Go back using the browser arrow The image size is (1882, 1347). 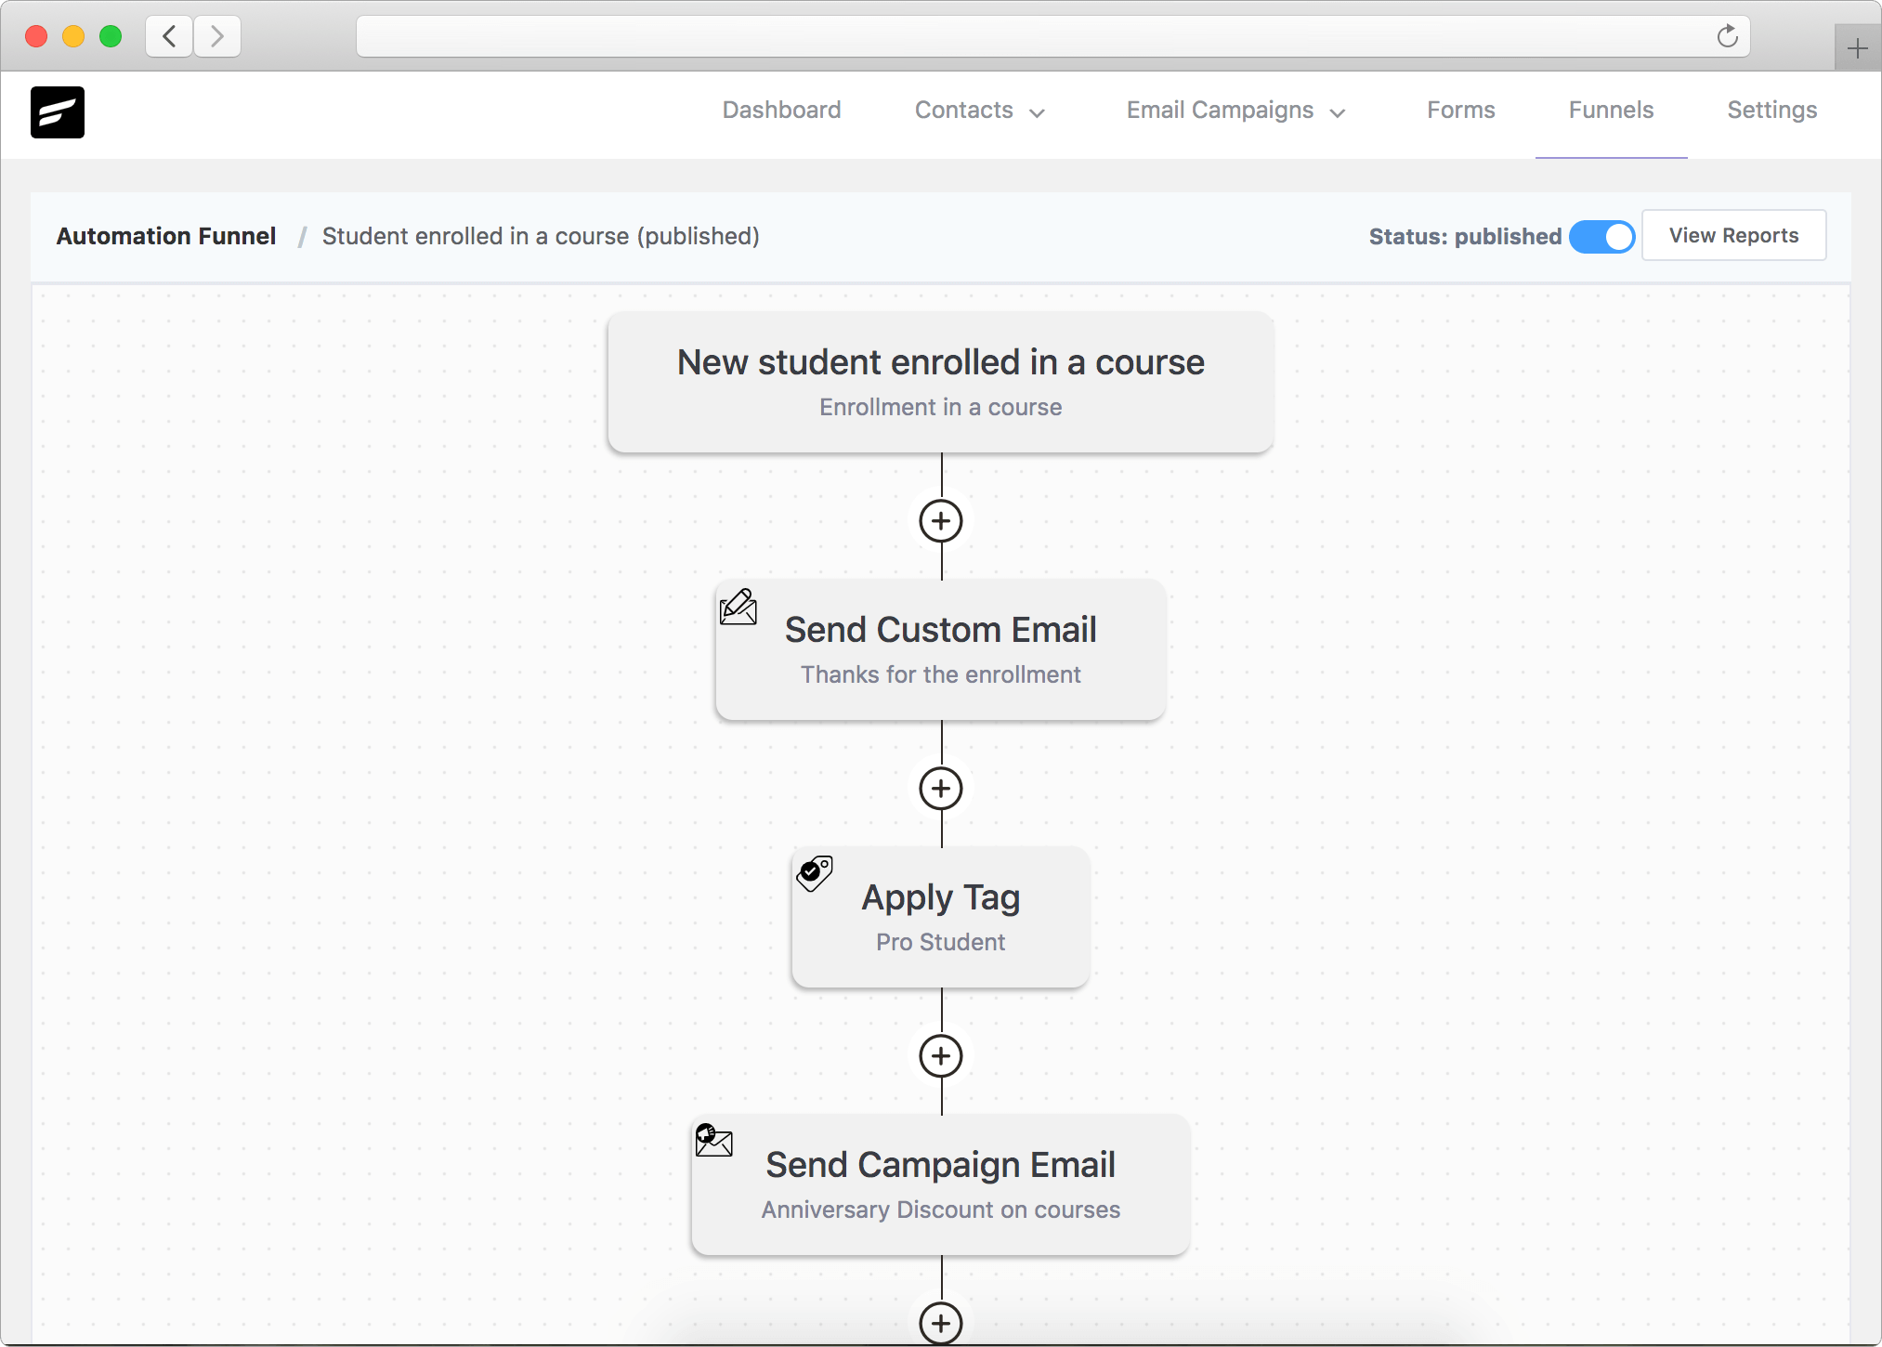click(168, 36)
